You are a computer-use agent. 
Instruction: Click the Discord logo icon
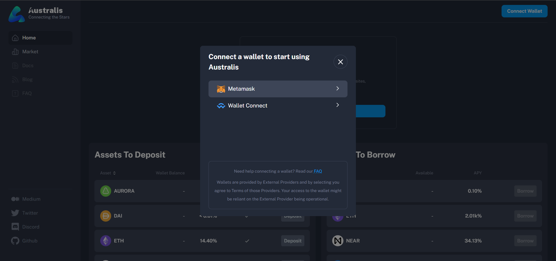pos(15,227)
